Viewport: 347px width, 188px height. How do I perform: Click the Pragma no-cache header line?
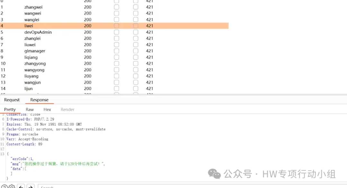22,134
